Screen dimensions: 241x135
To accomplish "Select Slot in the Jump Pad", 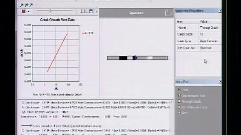I will tap(182, 113).
